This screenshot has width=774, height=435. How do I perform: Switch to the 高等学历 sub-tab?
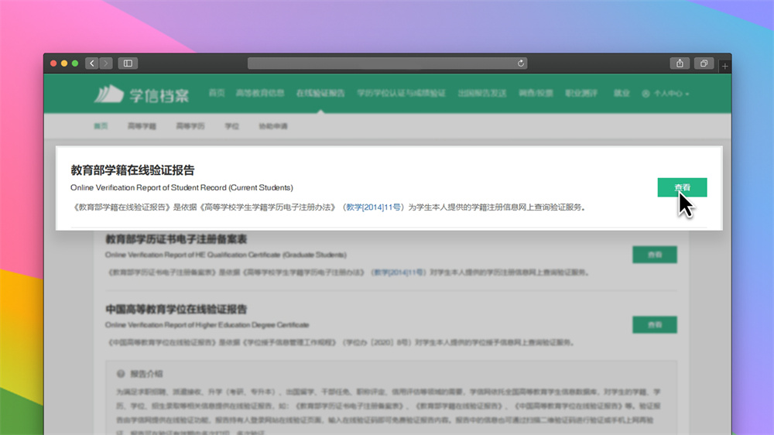[x=190, y=125]
